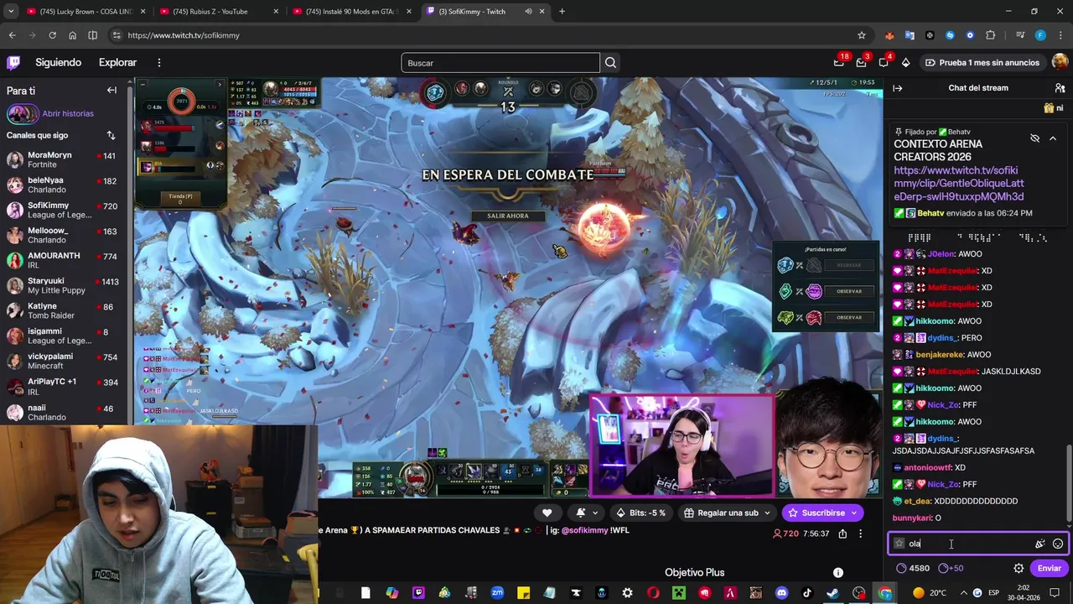Open the chat community users icon
This screenshot has width=1073, height=604.
click(1060, 88)
